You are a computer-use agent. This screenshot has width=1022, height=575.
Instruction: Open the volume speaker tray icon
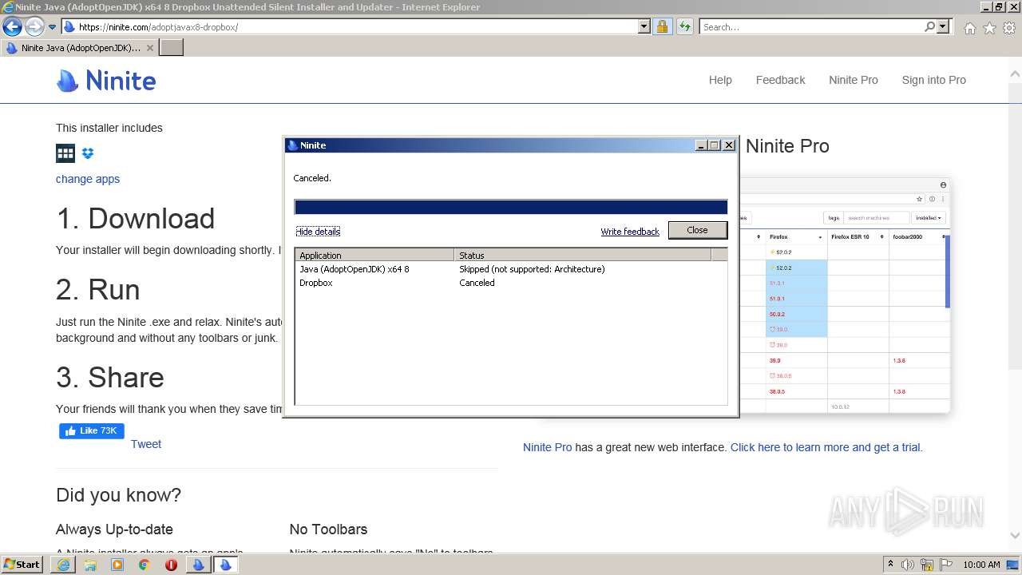[x=908, y=565]
